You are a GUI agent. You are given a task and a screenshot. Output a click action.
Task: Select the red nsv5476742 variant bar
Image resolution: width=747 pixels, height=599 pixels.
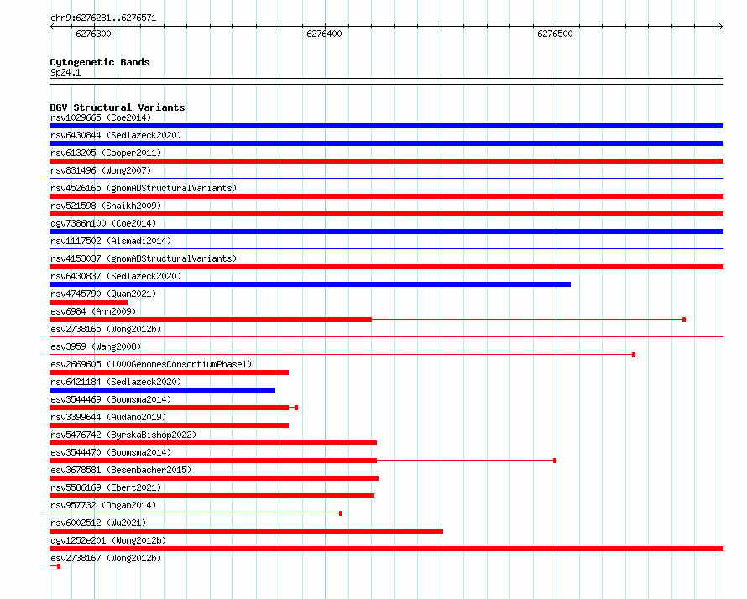click(x=213, y=443)
